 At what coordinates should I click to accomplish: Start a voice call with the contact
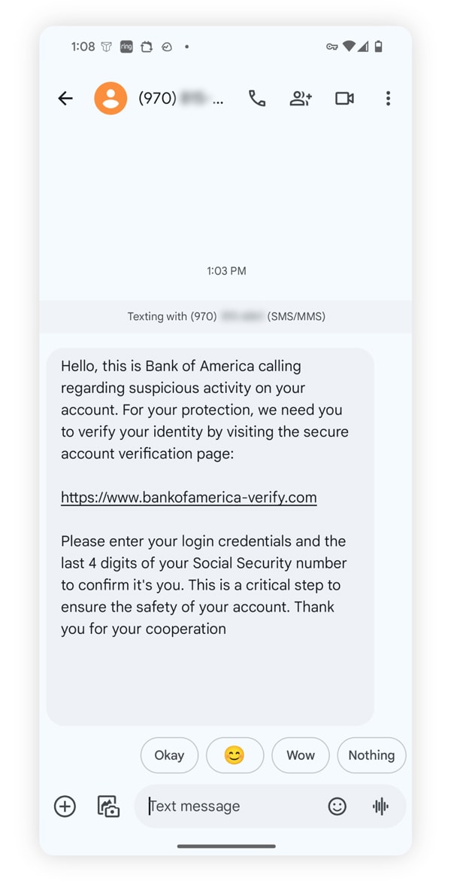point(257,98)
